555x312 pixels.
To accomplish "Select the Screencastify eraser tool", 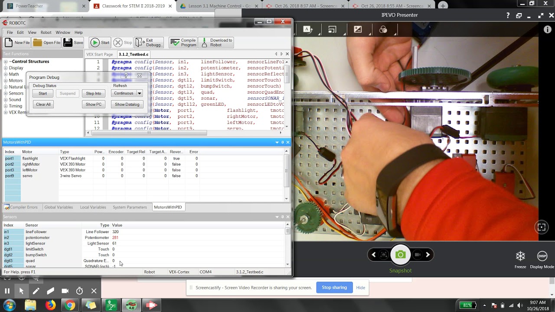I will tap(50, 291).
